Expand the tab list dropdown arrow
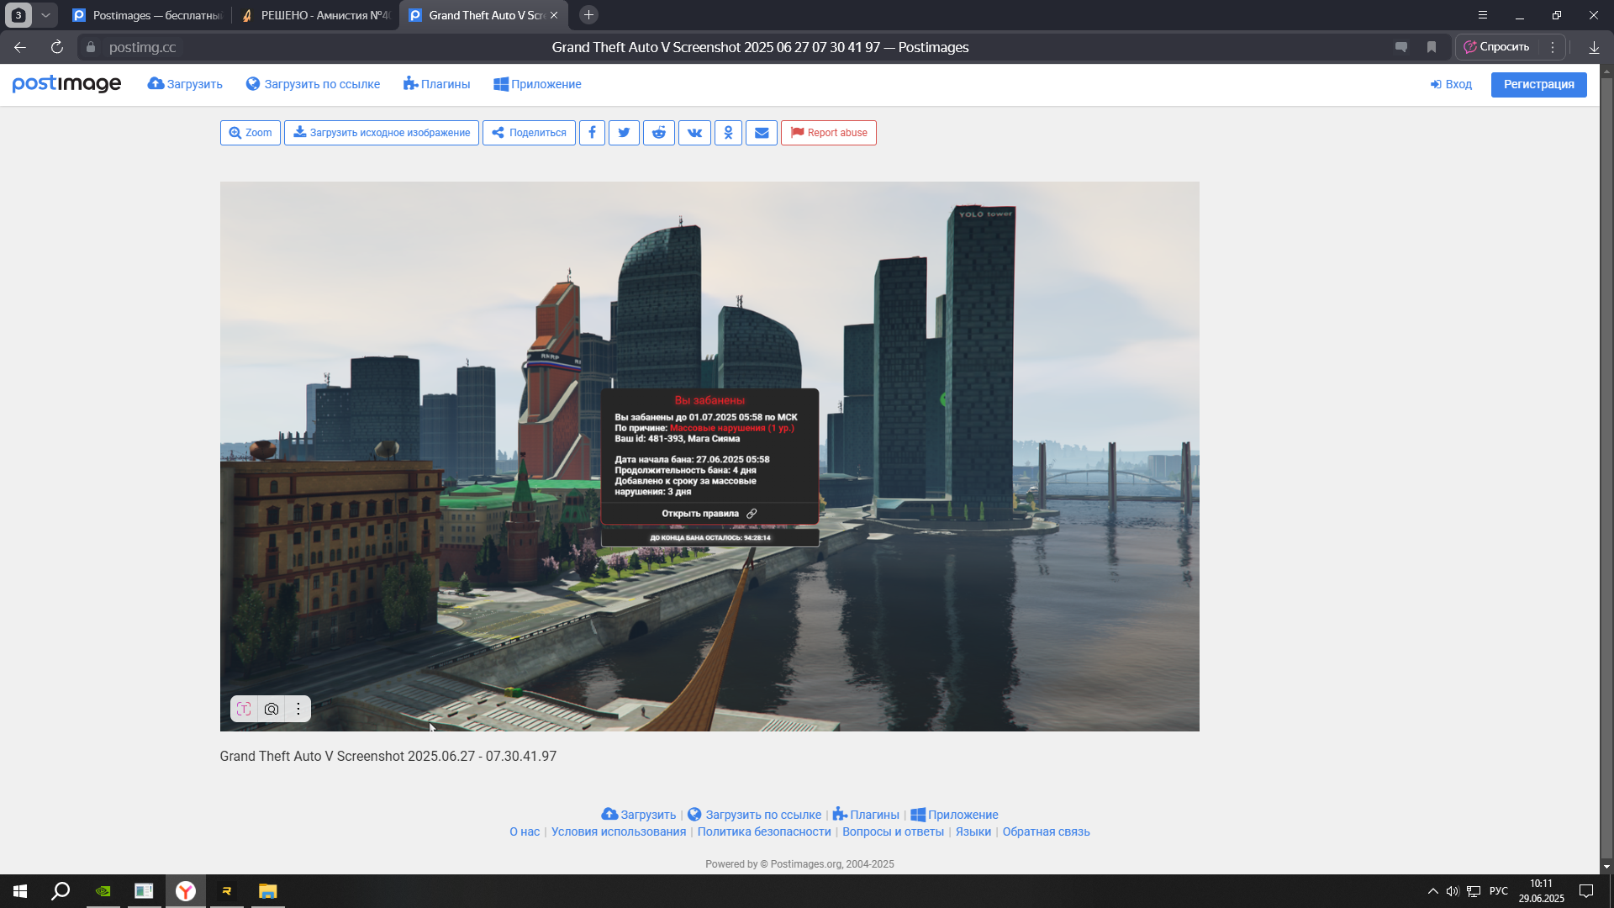The width and height of the screenshot is (1614, 908). coord(45,15)
